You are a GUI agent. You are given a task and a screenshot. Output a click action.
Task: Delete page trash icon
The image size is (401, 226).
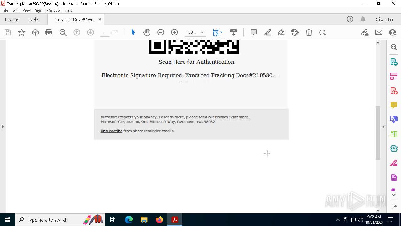[309, 32]
